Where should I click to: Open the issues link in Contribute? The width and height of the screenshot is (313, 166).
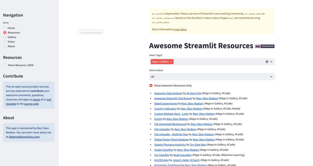click(36, 99)
